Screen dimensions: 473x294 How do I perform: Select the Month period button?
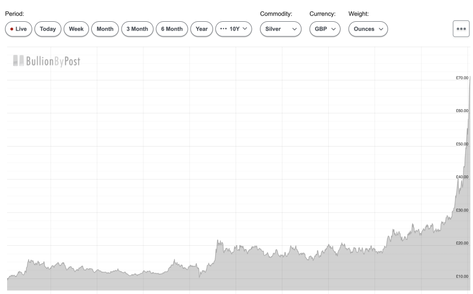[x=105, y=29]
